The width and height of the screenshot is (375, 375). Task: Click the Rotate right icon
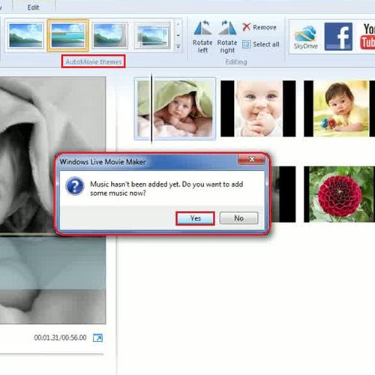[x=227, y=37]
